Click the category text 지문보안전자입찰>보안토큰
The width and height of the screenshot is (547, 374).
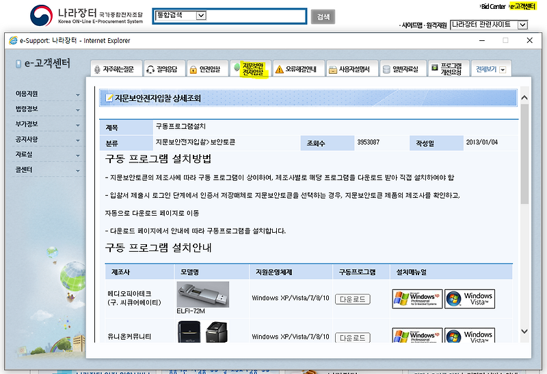[x=196, y=142]
